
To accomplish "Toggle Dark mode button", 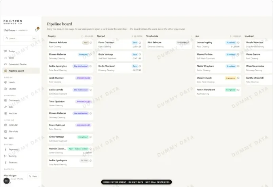I will (33, 176).
